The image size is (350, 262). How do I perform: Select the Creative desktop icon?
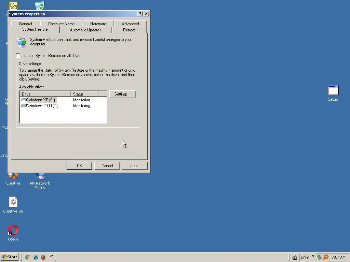(x=13, y=179)
